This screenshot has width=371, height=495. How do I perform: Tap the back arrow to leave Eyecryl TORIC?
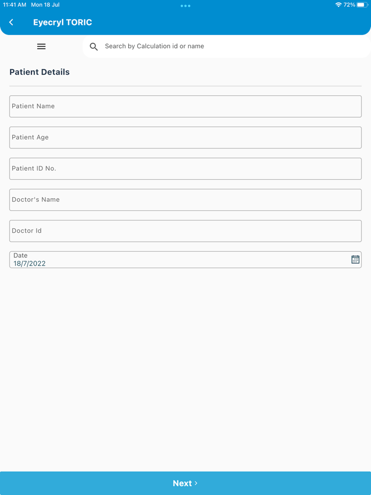point(11,22)
